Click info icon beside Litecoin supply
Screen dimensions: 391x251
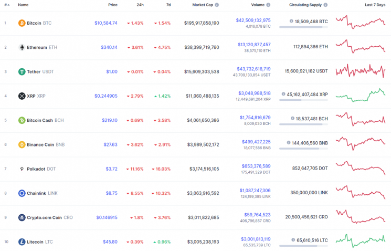point(293,240)
